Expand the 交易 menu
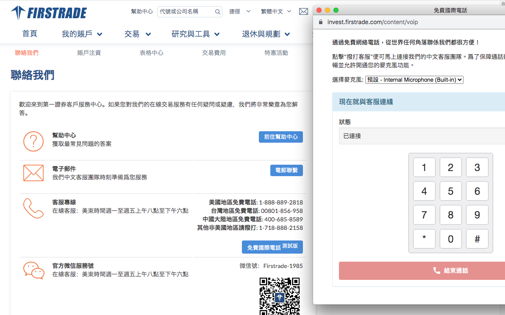Image resolution: width=505 pixels, height=315 pixels. [x=138, y=34]
